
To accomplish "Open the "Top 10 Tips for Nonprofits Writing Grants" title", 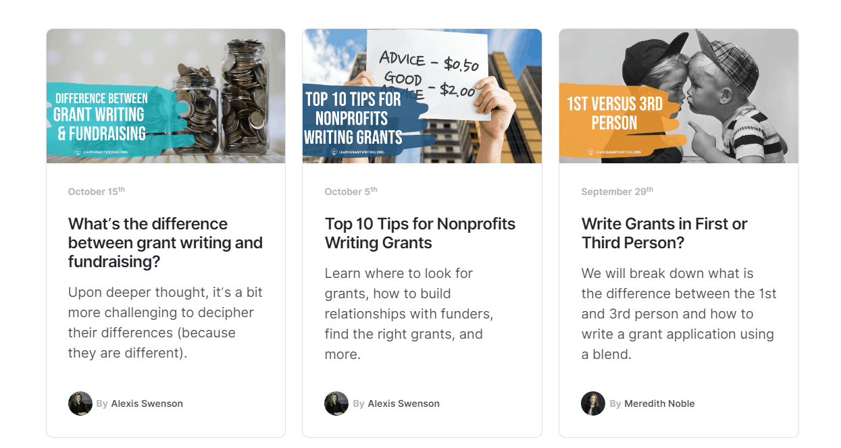I will tap(420, 233).
